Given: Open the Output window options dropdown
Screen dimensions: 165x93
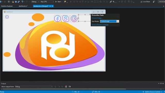Looking at the screenshot, I should point(159,83).
